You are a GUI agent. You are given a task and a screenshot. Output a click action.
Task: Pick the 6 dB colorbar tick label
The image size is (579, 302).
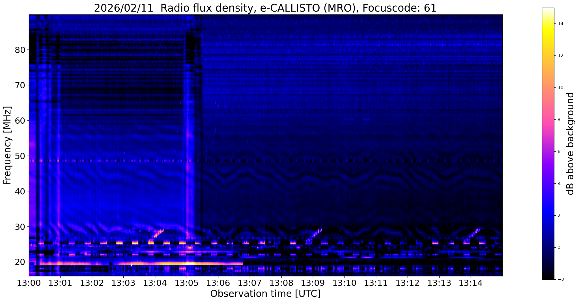[x=559, y=152]
